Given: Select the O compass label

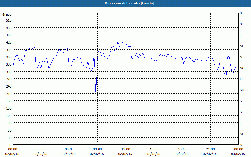Looking at the screenshot, I should (241, 79).
